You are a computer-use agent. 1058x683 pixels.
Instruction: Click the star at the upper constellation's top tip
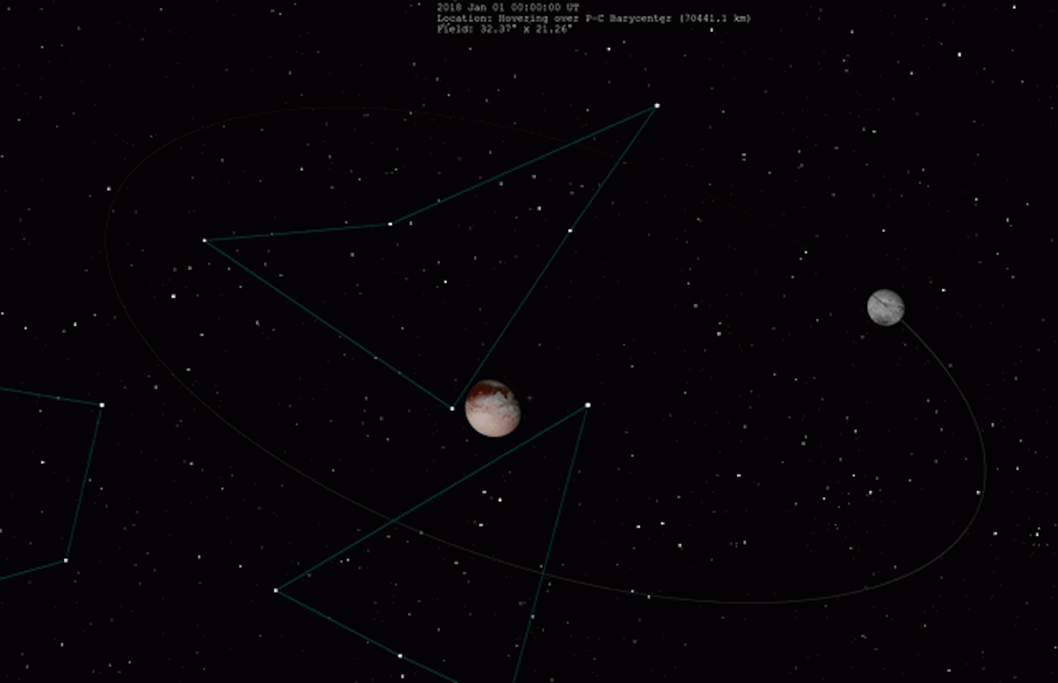(x=657, y=105)
